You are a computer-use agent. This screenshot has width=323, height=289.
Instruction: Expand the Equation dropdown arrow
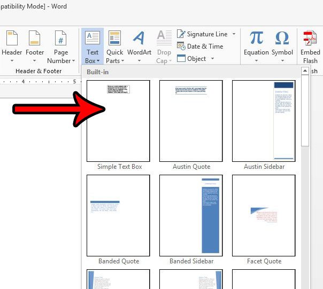click(256, 61)
